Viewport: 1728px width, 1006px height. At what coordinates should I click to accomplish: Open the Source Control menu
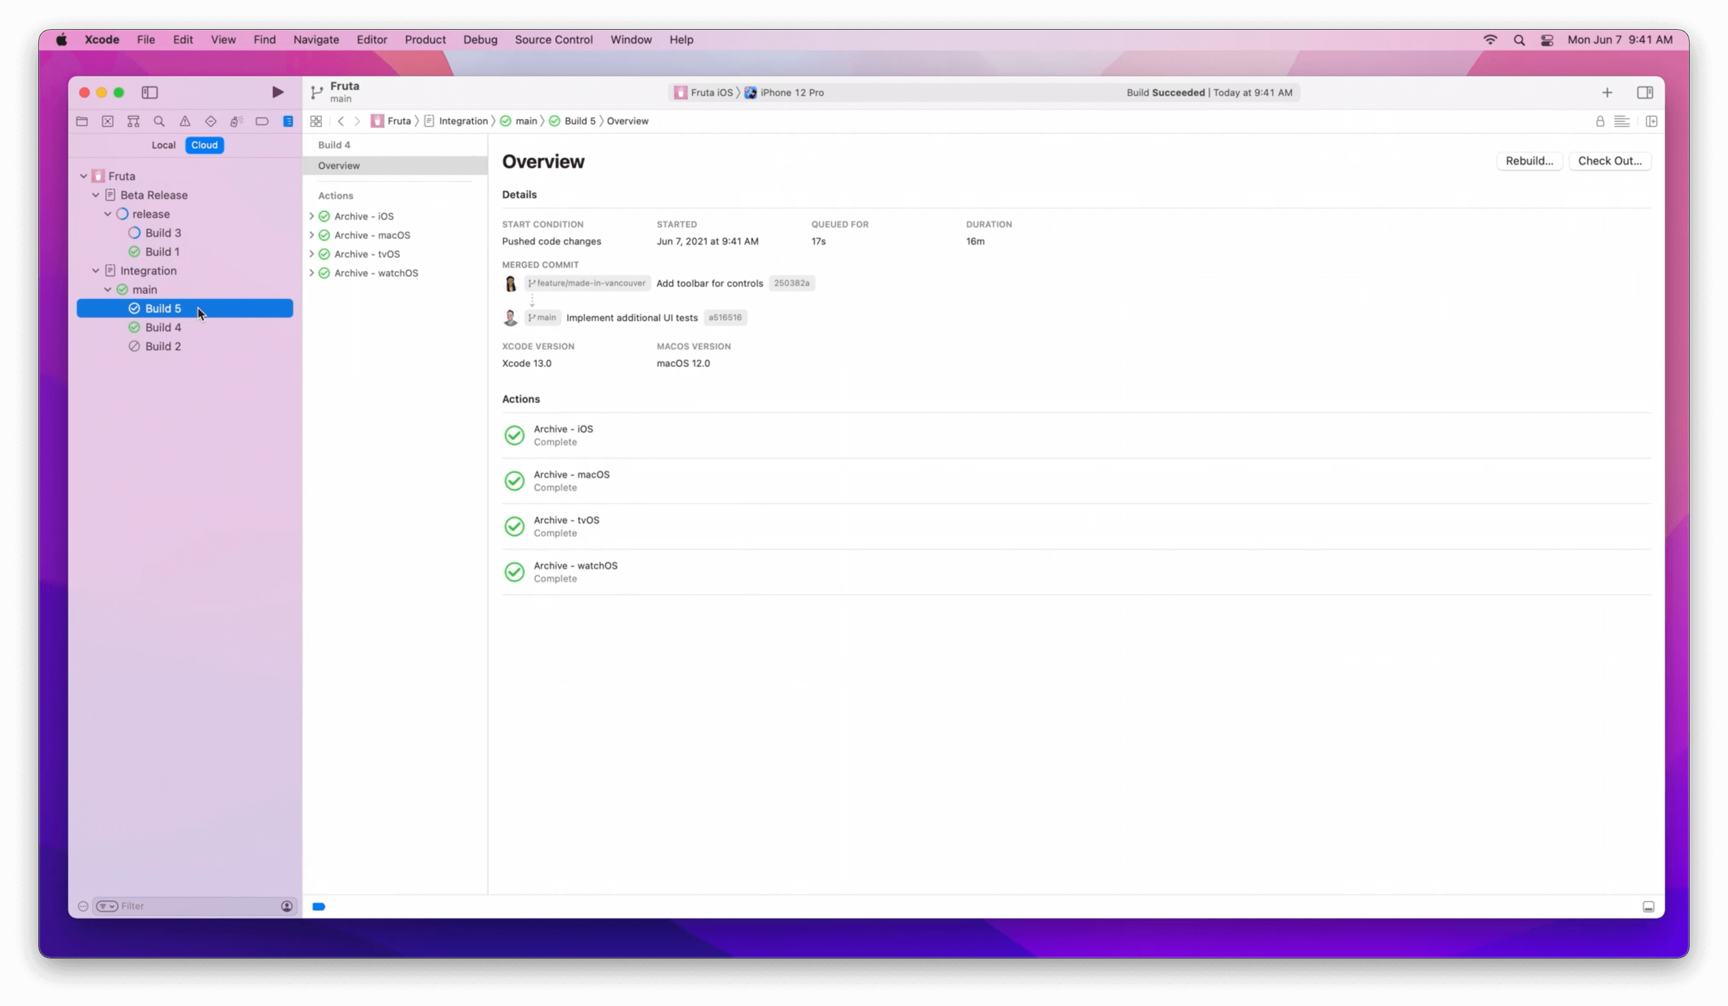click(553, 40)
